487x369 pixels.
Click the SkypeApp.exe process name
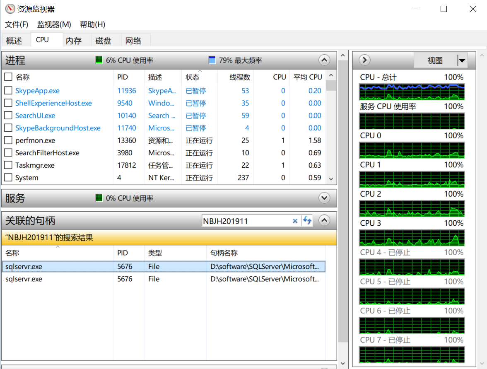pyautogui.click(x=37, y=91)
